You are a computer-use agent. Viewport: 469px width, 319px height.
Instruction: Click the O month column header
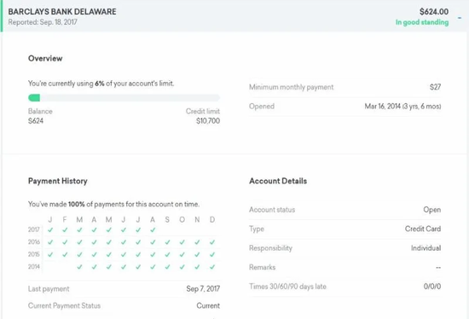pyautogui.click(x=182, y=220)
